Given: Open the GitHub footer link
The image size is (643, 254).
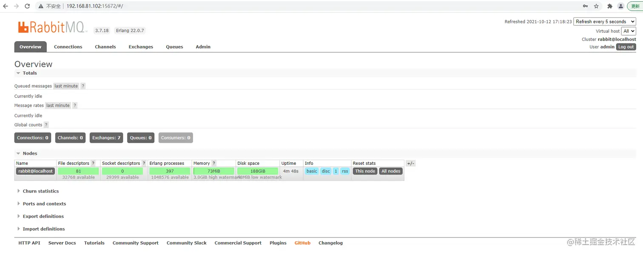Looking at the screenshot, I should click(303, 243).
